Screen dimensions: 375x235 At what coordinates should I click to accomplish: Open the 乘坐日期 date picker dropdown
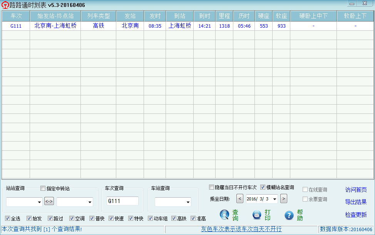coord(275,199)
